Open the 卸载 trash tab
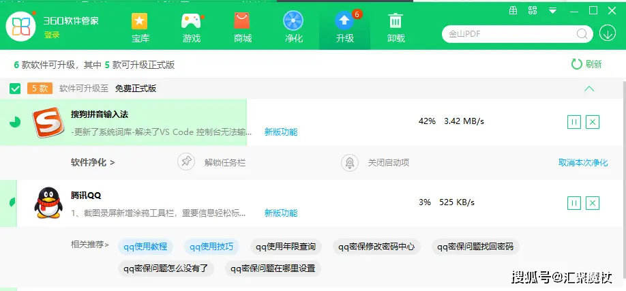Image resolution: width=626 pixels, height=291 pixels. (396, 27)
